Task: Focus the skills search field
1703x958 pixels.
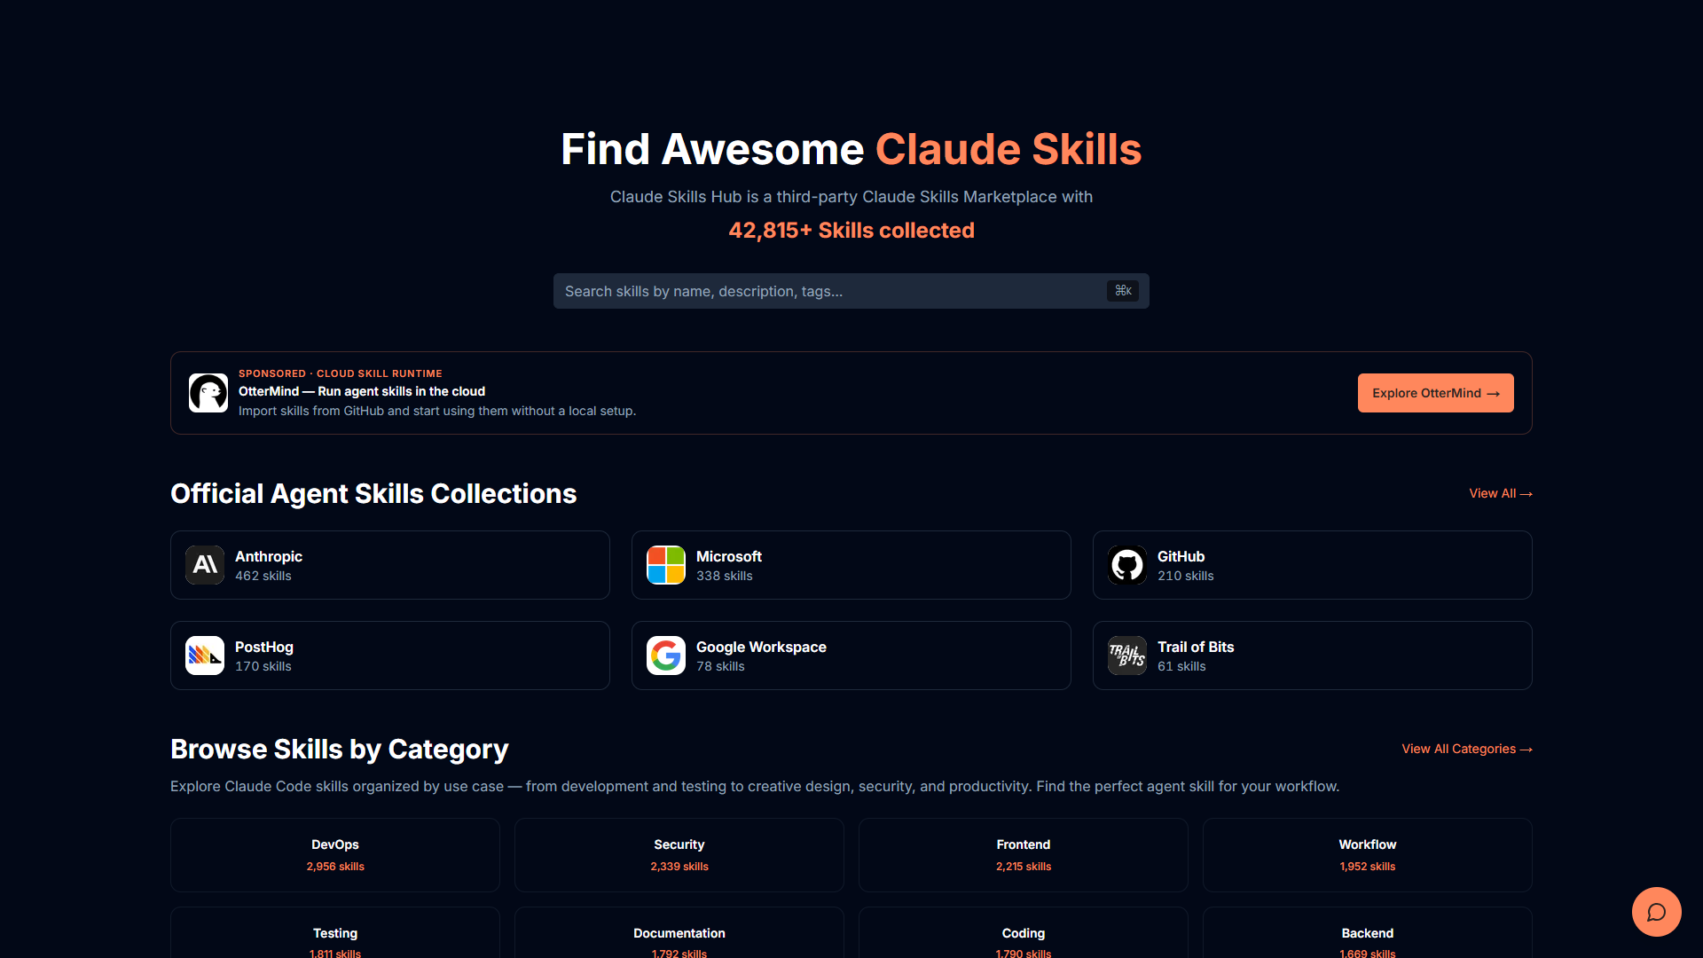Action: pos(851,291)
